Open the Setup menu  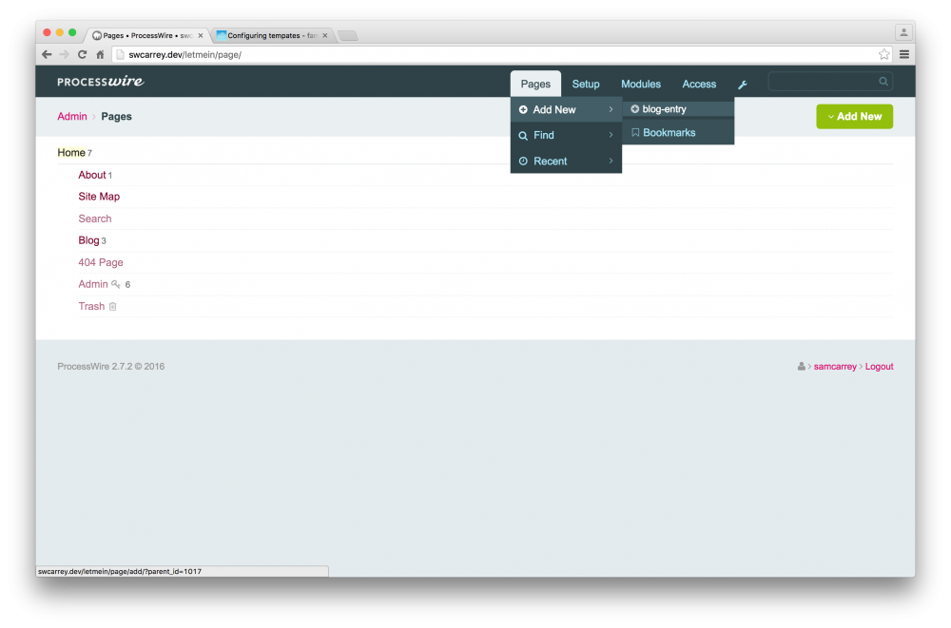586,84
